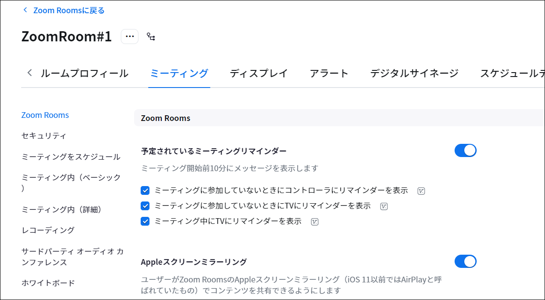
Task: Open the ディスプレイ tab
Action: coord(259,73)
